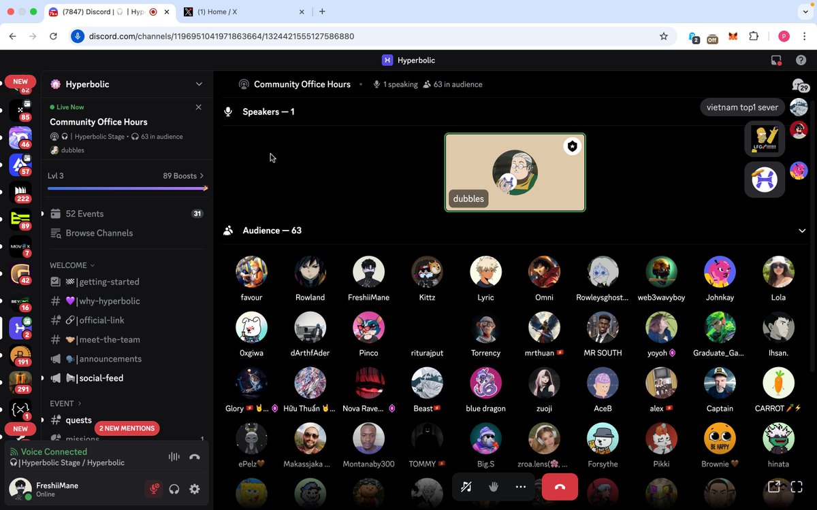This screenshot has height=510, width=817.
Task: Open the Chrome profile avatar P
Action: (x=784, y=37)
